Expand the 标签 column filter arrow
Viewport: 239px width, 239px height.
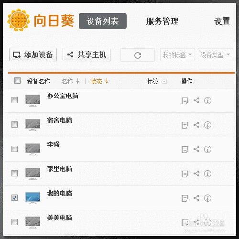pyautogui.click(x=164, y=81)
